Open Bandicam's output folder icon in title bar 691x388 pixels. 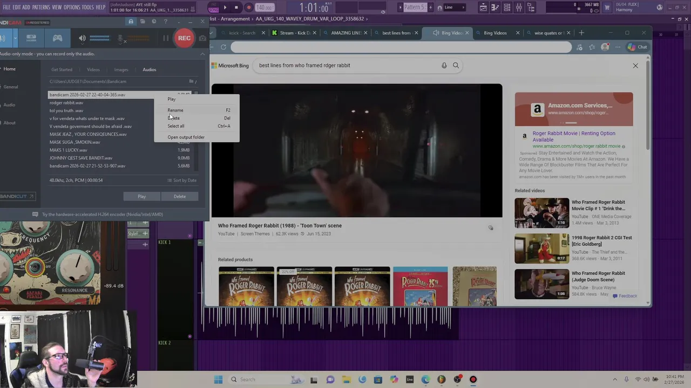coord(143,22)
